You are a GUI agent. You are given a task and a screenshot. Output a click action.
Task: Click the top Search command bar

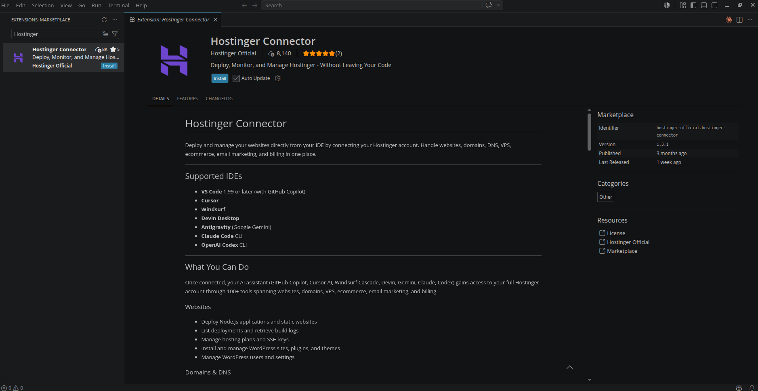tap(372, 5)
